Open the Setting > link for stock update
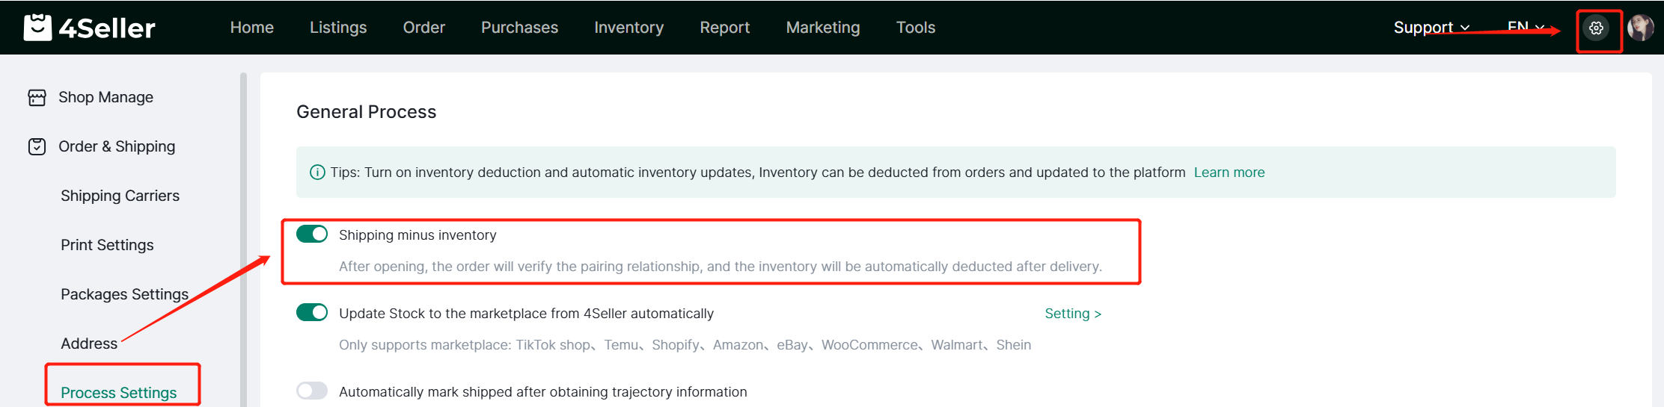Image resolution: width=1664 pixels, height=407 pixels. [1072, 314]
